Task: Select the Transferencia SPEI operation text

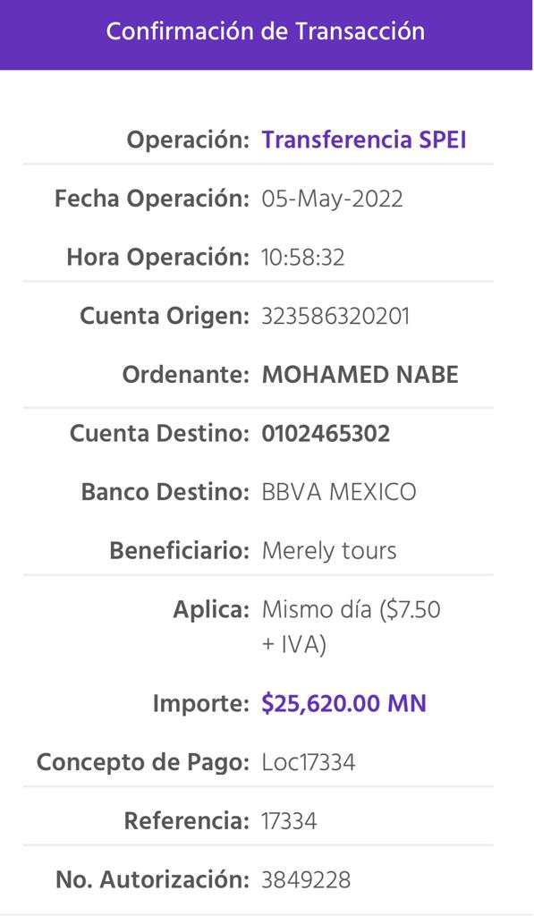Action: (363, 140)
